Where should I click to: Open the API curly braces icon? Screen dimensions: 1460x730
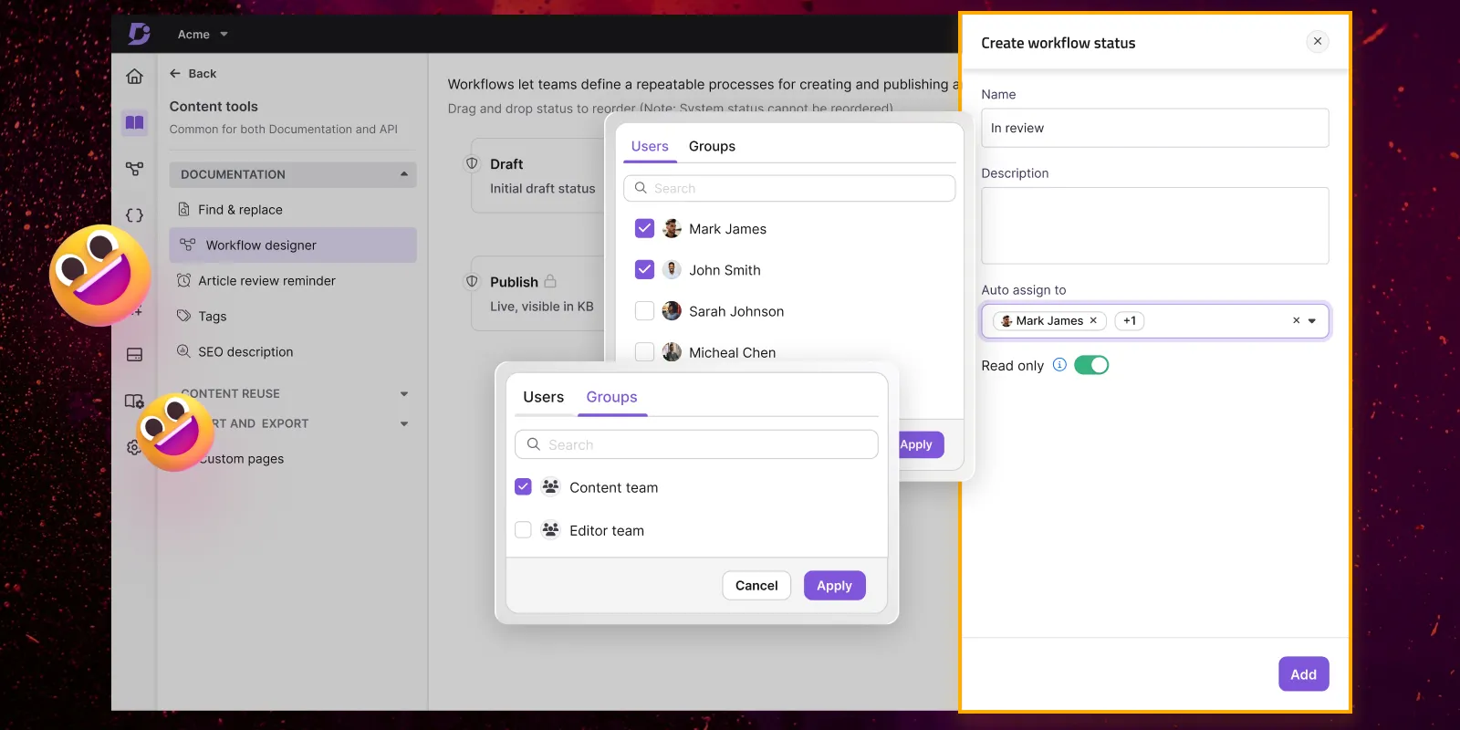click(134, 215)
